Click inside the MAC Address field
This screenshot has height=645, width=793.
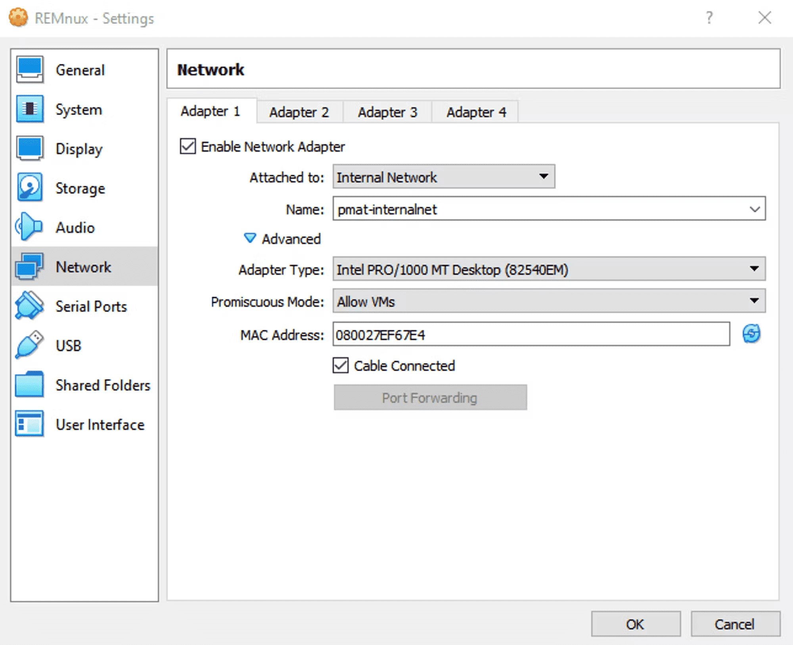[531, 335]
